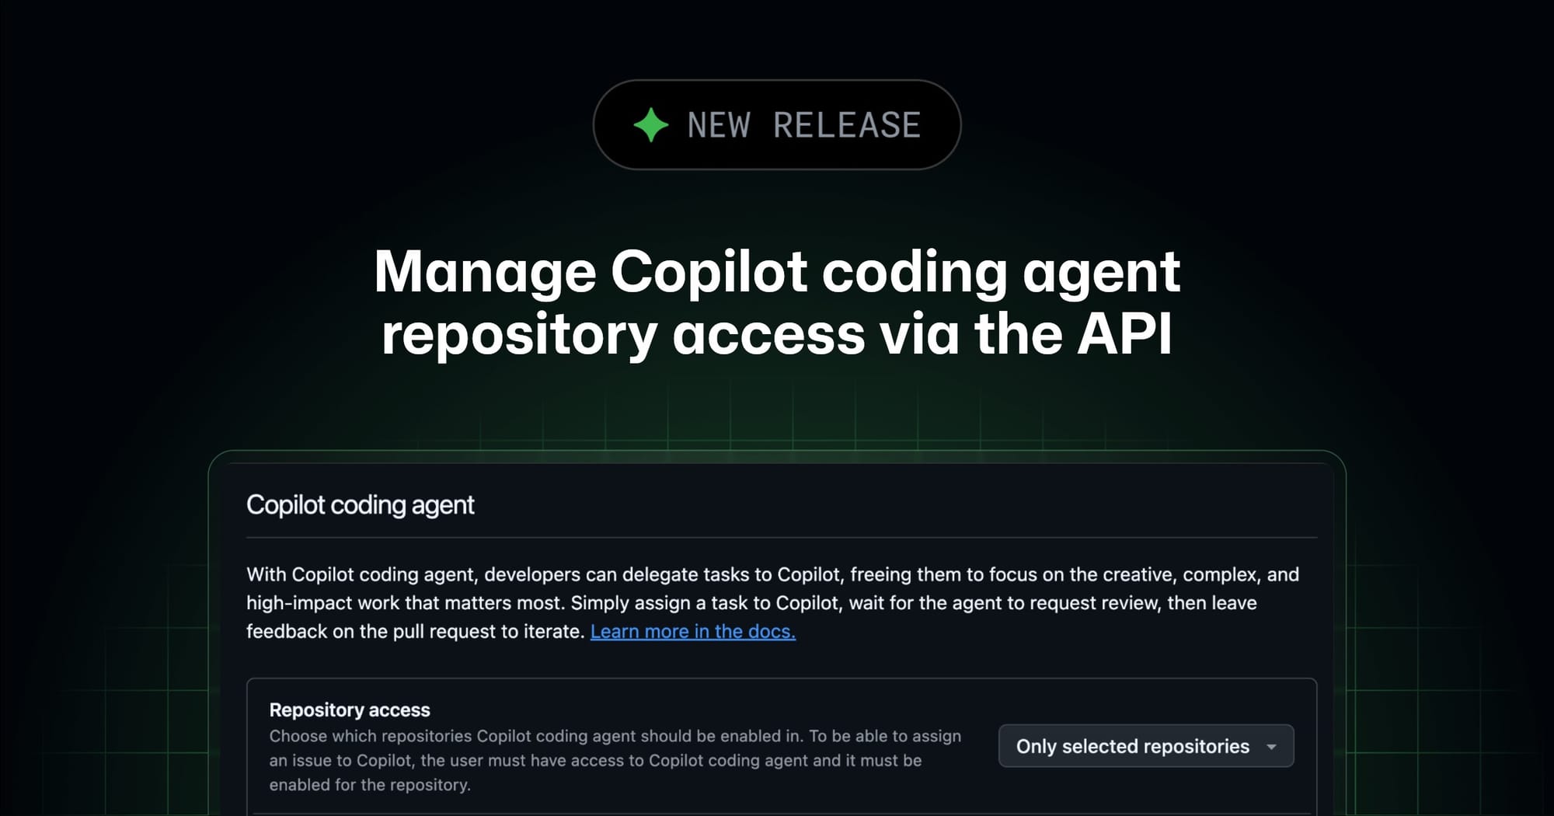Click the Copilot coding agent panel heading
The image size is (1554, 816).
(x=360, y=504)
